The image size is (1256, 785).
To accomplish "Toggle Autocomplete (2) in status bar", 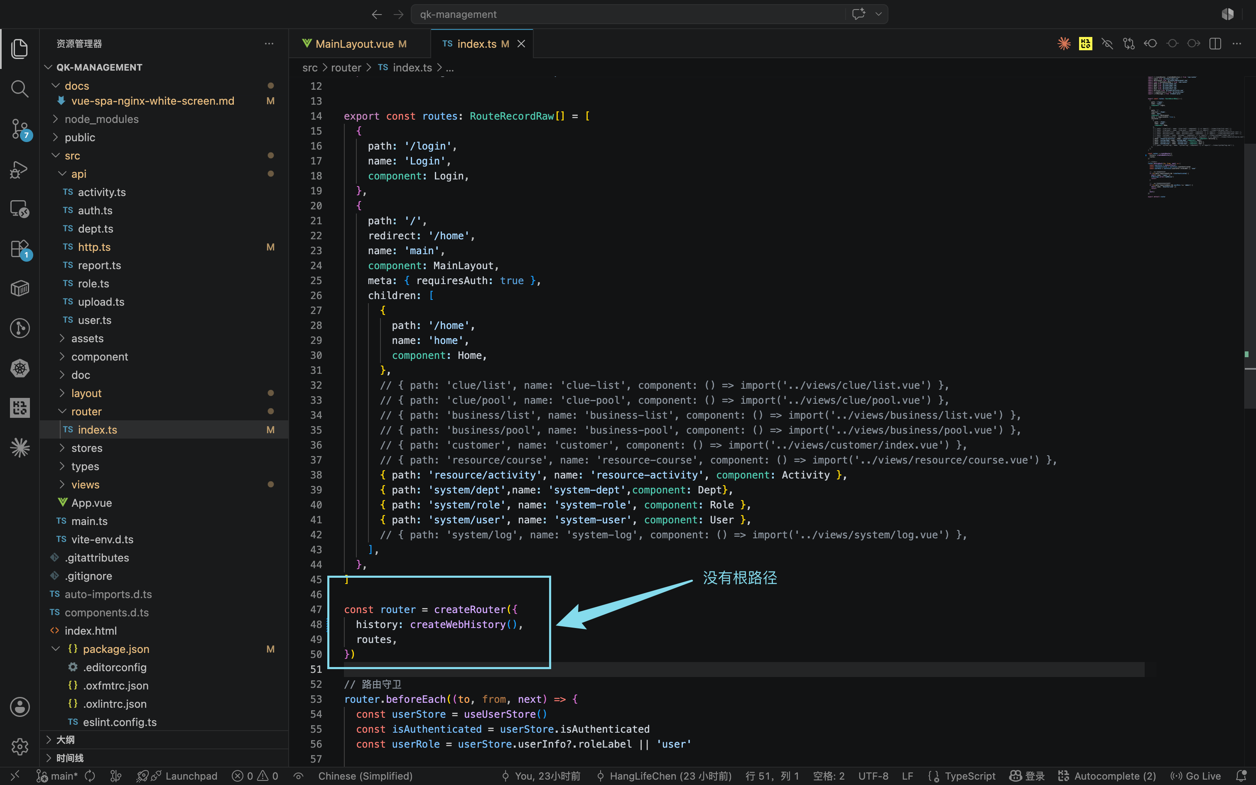I will (1107, 776).
